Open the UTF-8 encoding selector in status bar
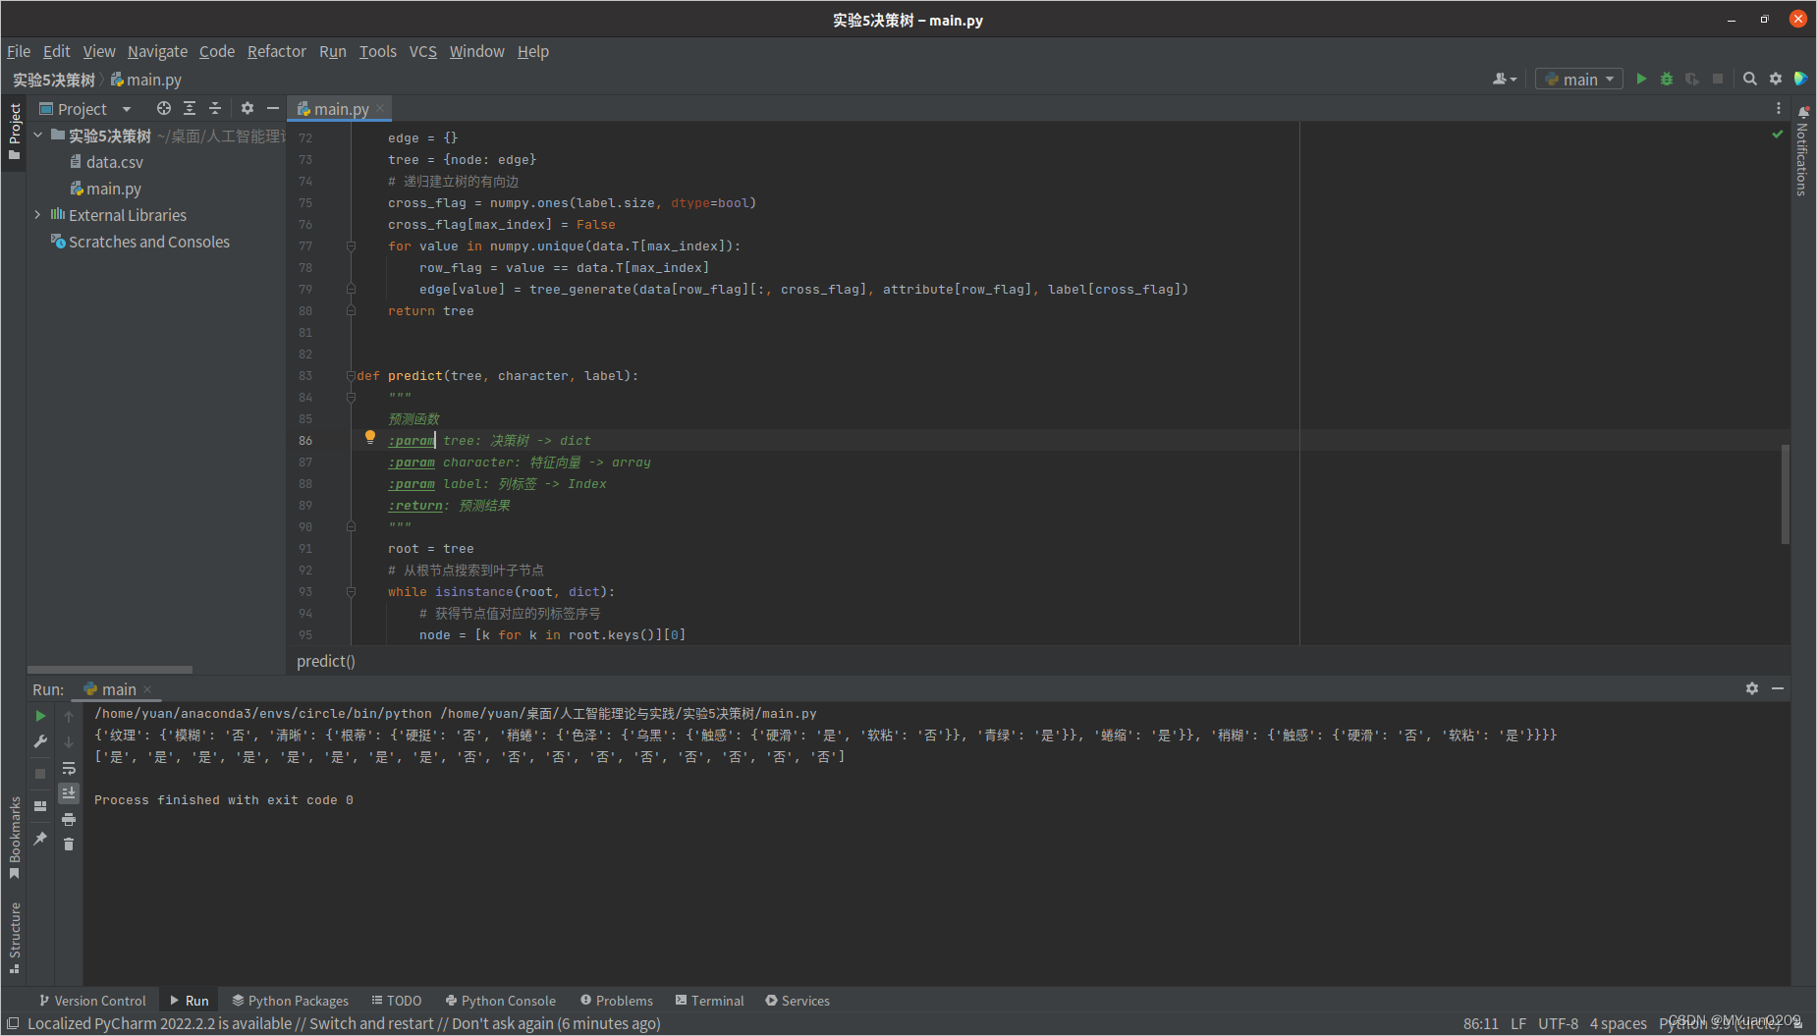The height and width of the screenshot is (1036, 1817). 1558,1023
